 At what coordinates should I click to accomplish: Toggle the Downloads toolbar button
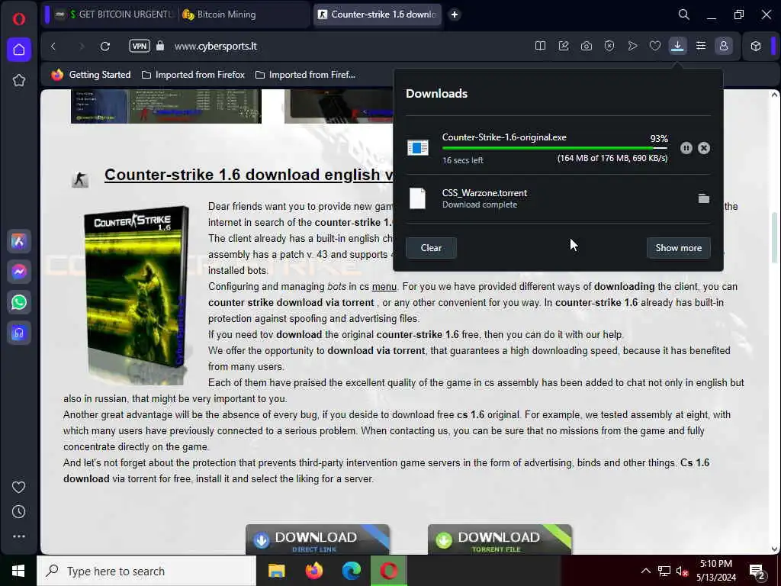pos(677,47)
